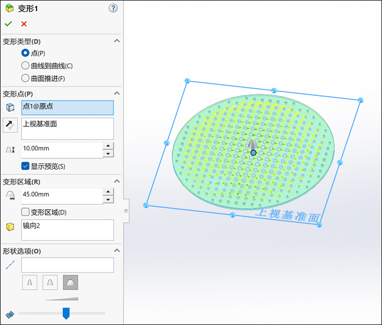Viewport: 382px width, 325px height.
Task: Confirm deform feature with green checkmark
Action: click(x=8, y=24)
